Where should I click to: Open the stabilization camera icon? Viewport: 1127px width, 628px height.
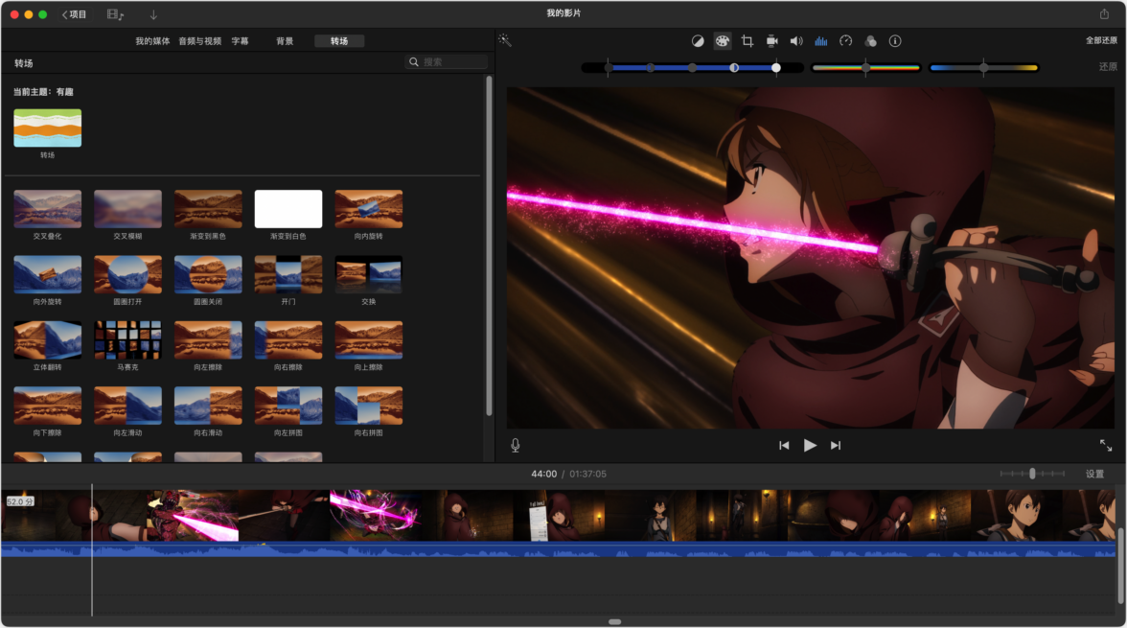point(772,41)
